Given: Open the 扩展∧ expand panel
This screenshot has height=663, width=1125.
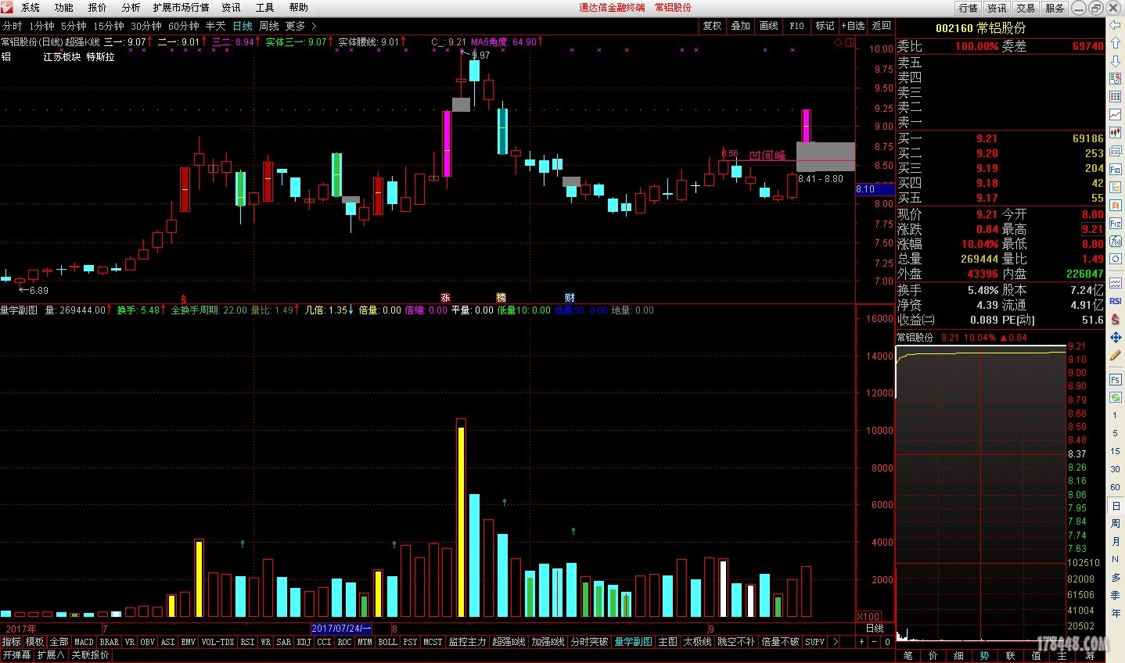Looking at the screenshot, I should (x=51, y=655).
